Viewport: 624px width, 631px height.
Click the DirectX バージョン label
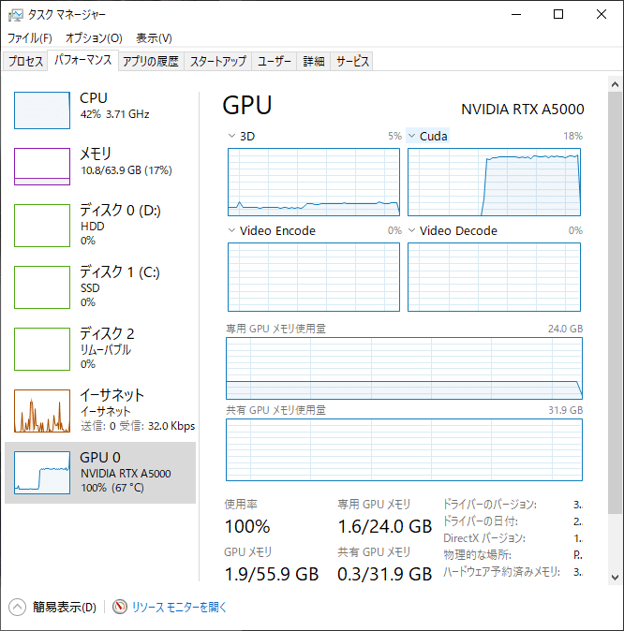click(x=484, y=538)
